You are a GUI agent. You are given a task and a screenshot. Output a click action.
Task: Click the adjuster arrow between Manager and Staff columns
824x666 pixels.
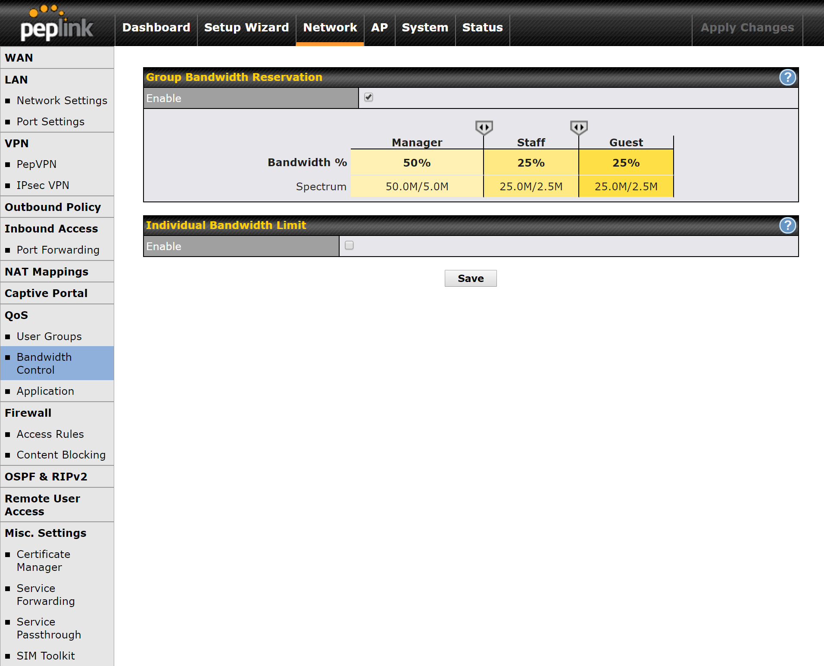[484, 127]
